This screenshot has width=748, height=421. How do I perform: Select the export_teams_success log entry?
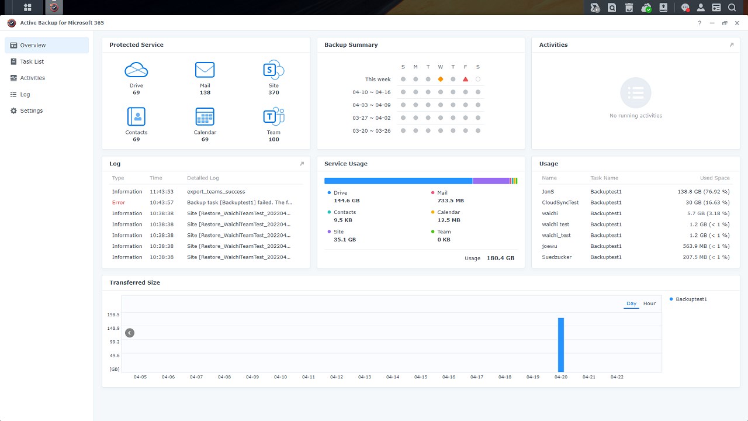(206, 192)
